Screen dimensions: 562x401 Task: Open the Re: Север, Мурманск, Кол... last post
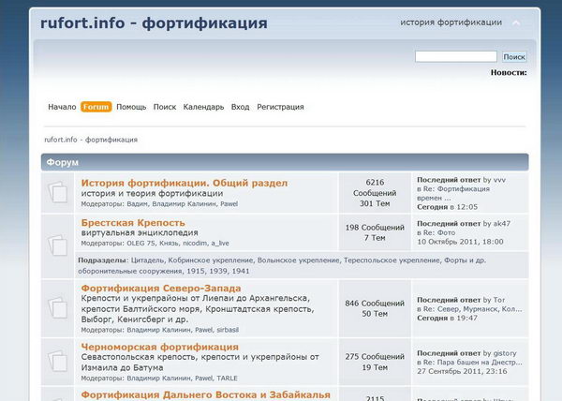473,309
